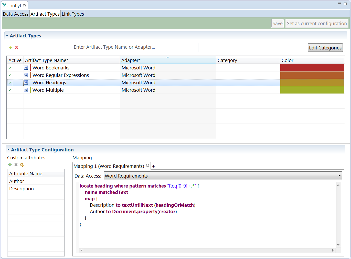
Task: Remove custom attribute with the gray X
Action: pos(16,165)
